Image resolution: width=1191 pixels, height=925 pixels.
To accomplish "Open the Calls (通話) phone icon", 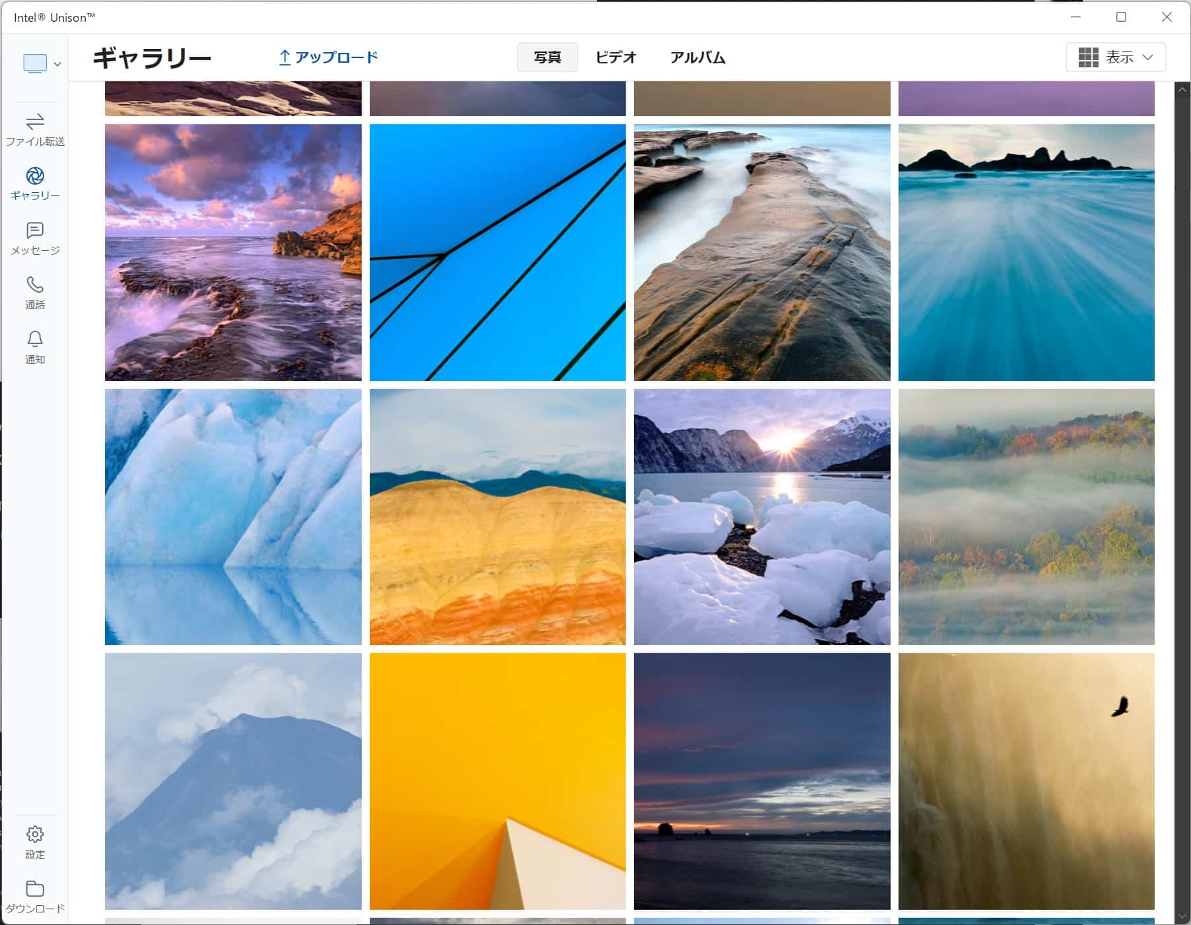I will click(35, 285).
